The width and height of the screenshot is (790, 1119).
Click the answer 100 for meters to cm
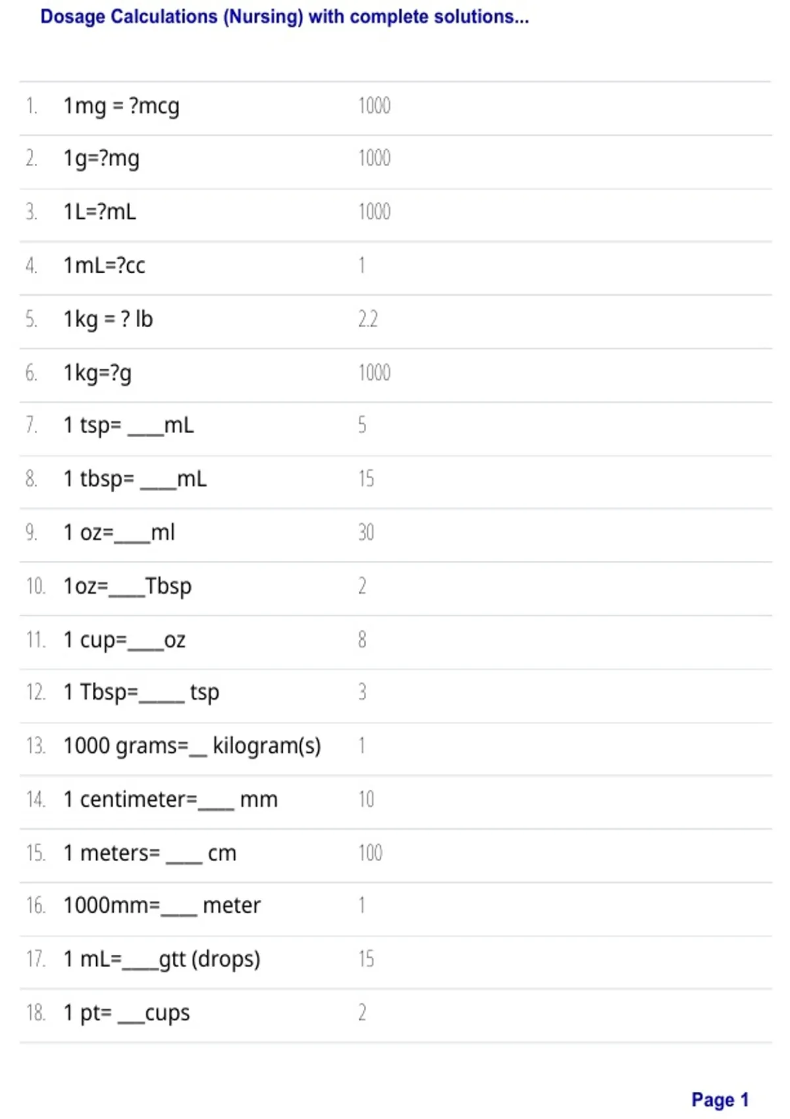(x=370, y=852)
